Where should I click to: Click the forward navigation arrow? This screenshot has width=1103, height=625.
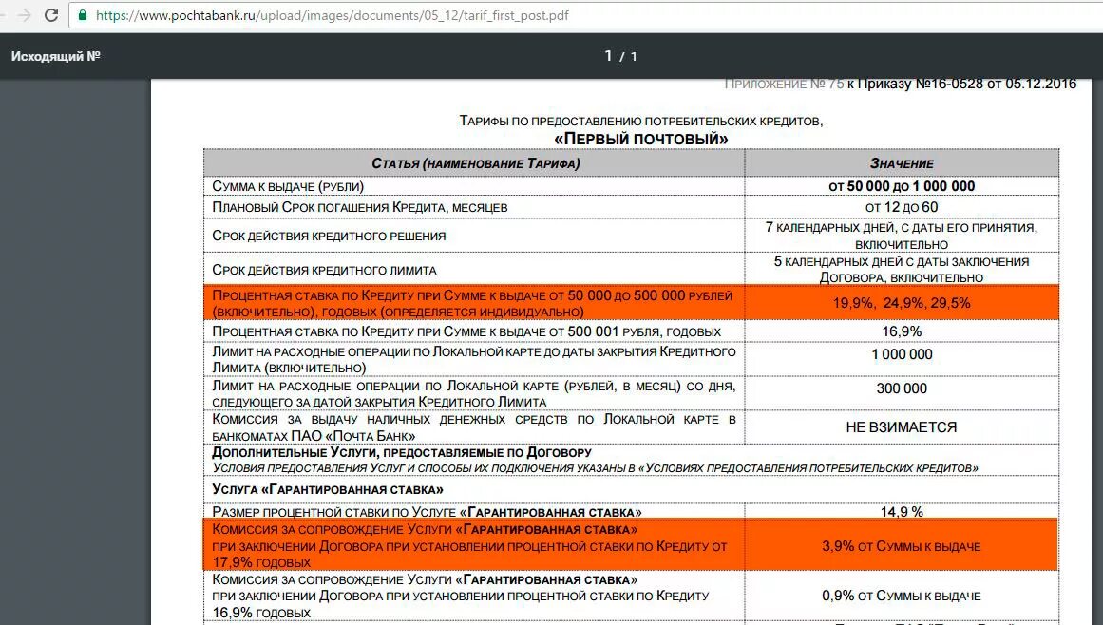[x=25, y=15]
